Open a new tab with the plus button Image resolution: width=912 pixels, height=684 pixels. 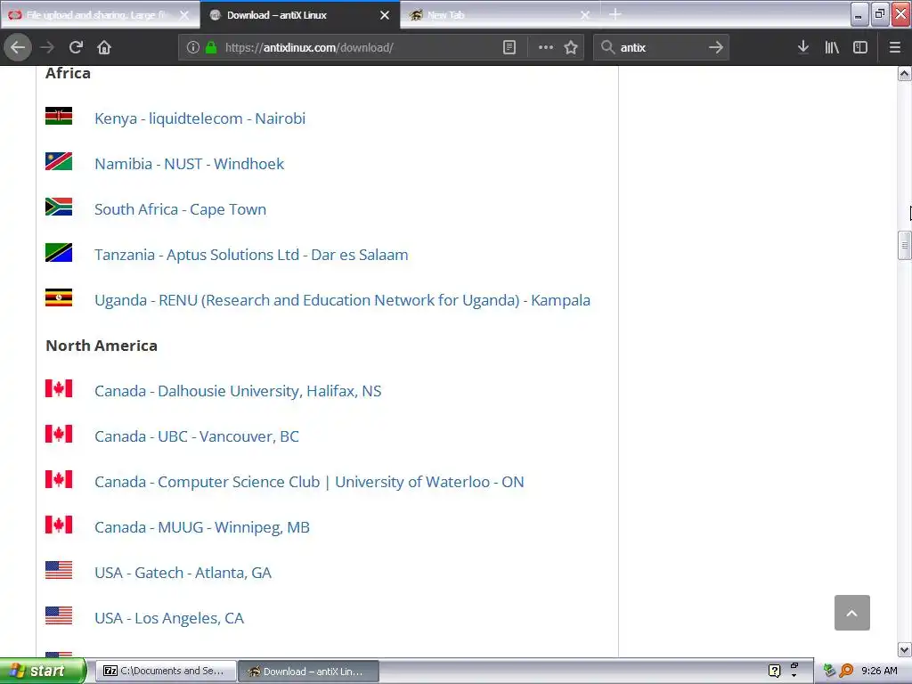615,14
